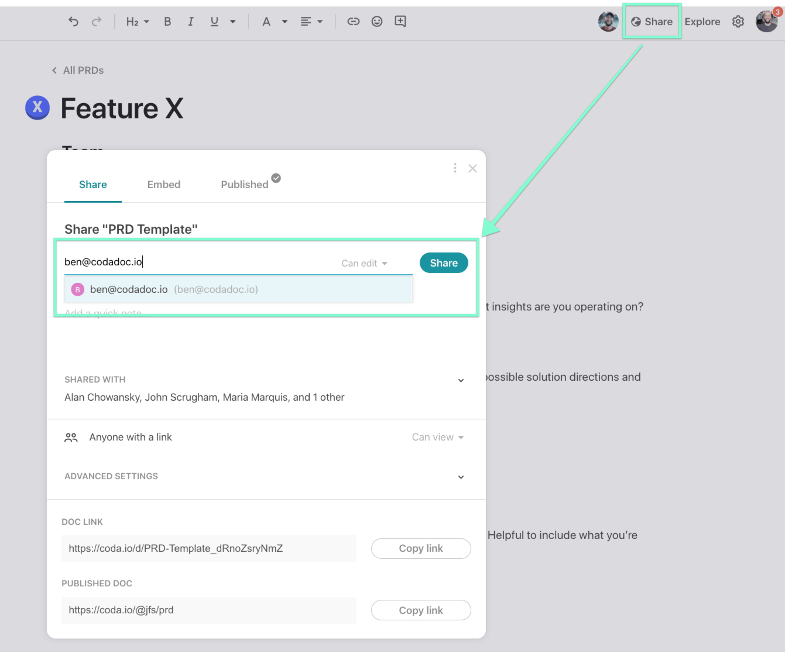Viewport: 785px width, 652px height.
Task: Open the dialog's three-dot more menu
Action: (455, 168)
